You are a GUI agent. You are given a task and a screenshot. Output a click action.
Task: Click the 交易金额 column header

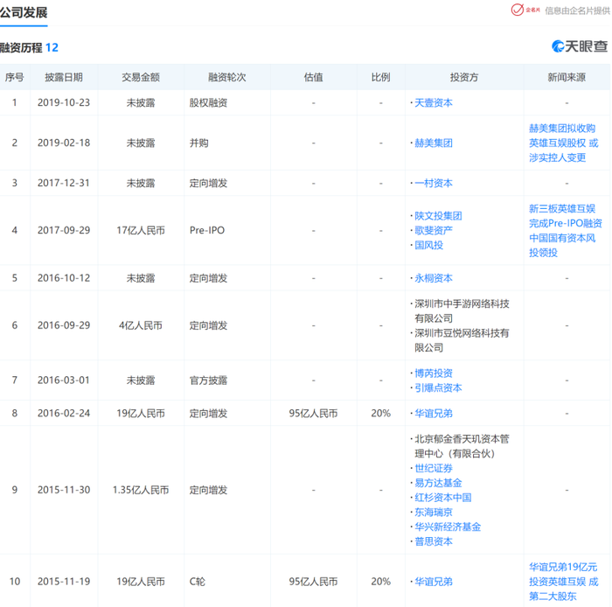tap(141, 77)
